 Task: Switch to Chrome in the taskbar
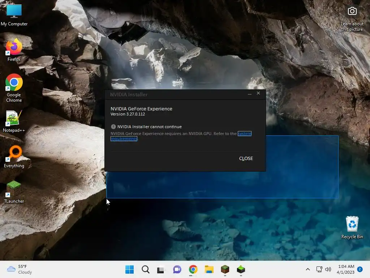click(193, 269)
